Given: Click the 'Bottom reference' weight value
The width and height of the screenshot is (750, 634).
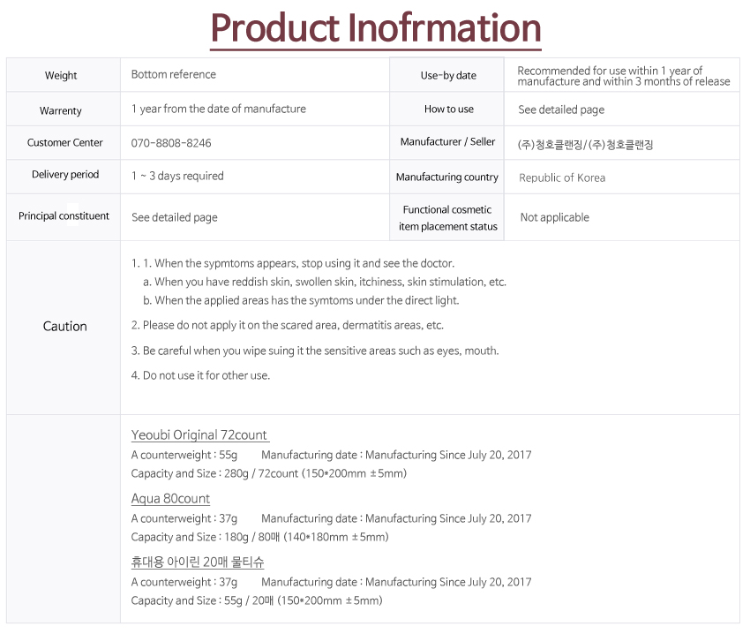Looking at the screenshot, I should click(173, 75).
